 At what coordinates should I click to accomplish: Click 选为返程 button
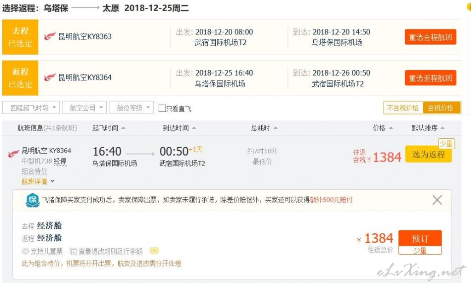pos(428,154)
